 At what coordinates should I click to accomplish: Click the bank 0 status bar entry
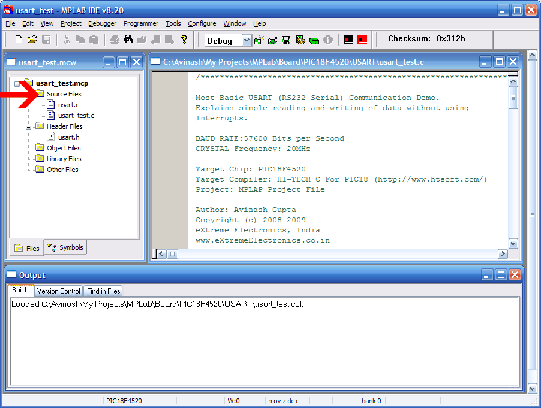pos(371,401)
